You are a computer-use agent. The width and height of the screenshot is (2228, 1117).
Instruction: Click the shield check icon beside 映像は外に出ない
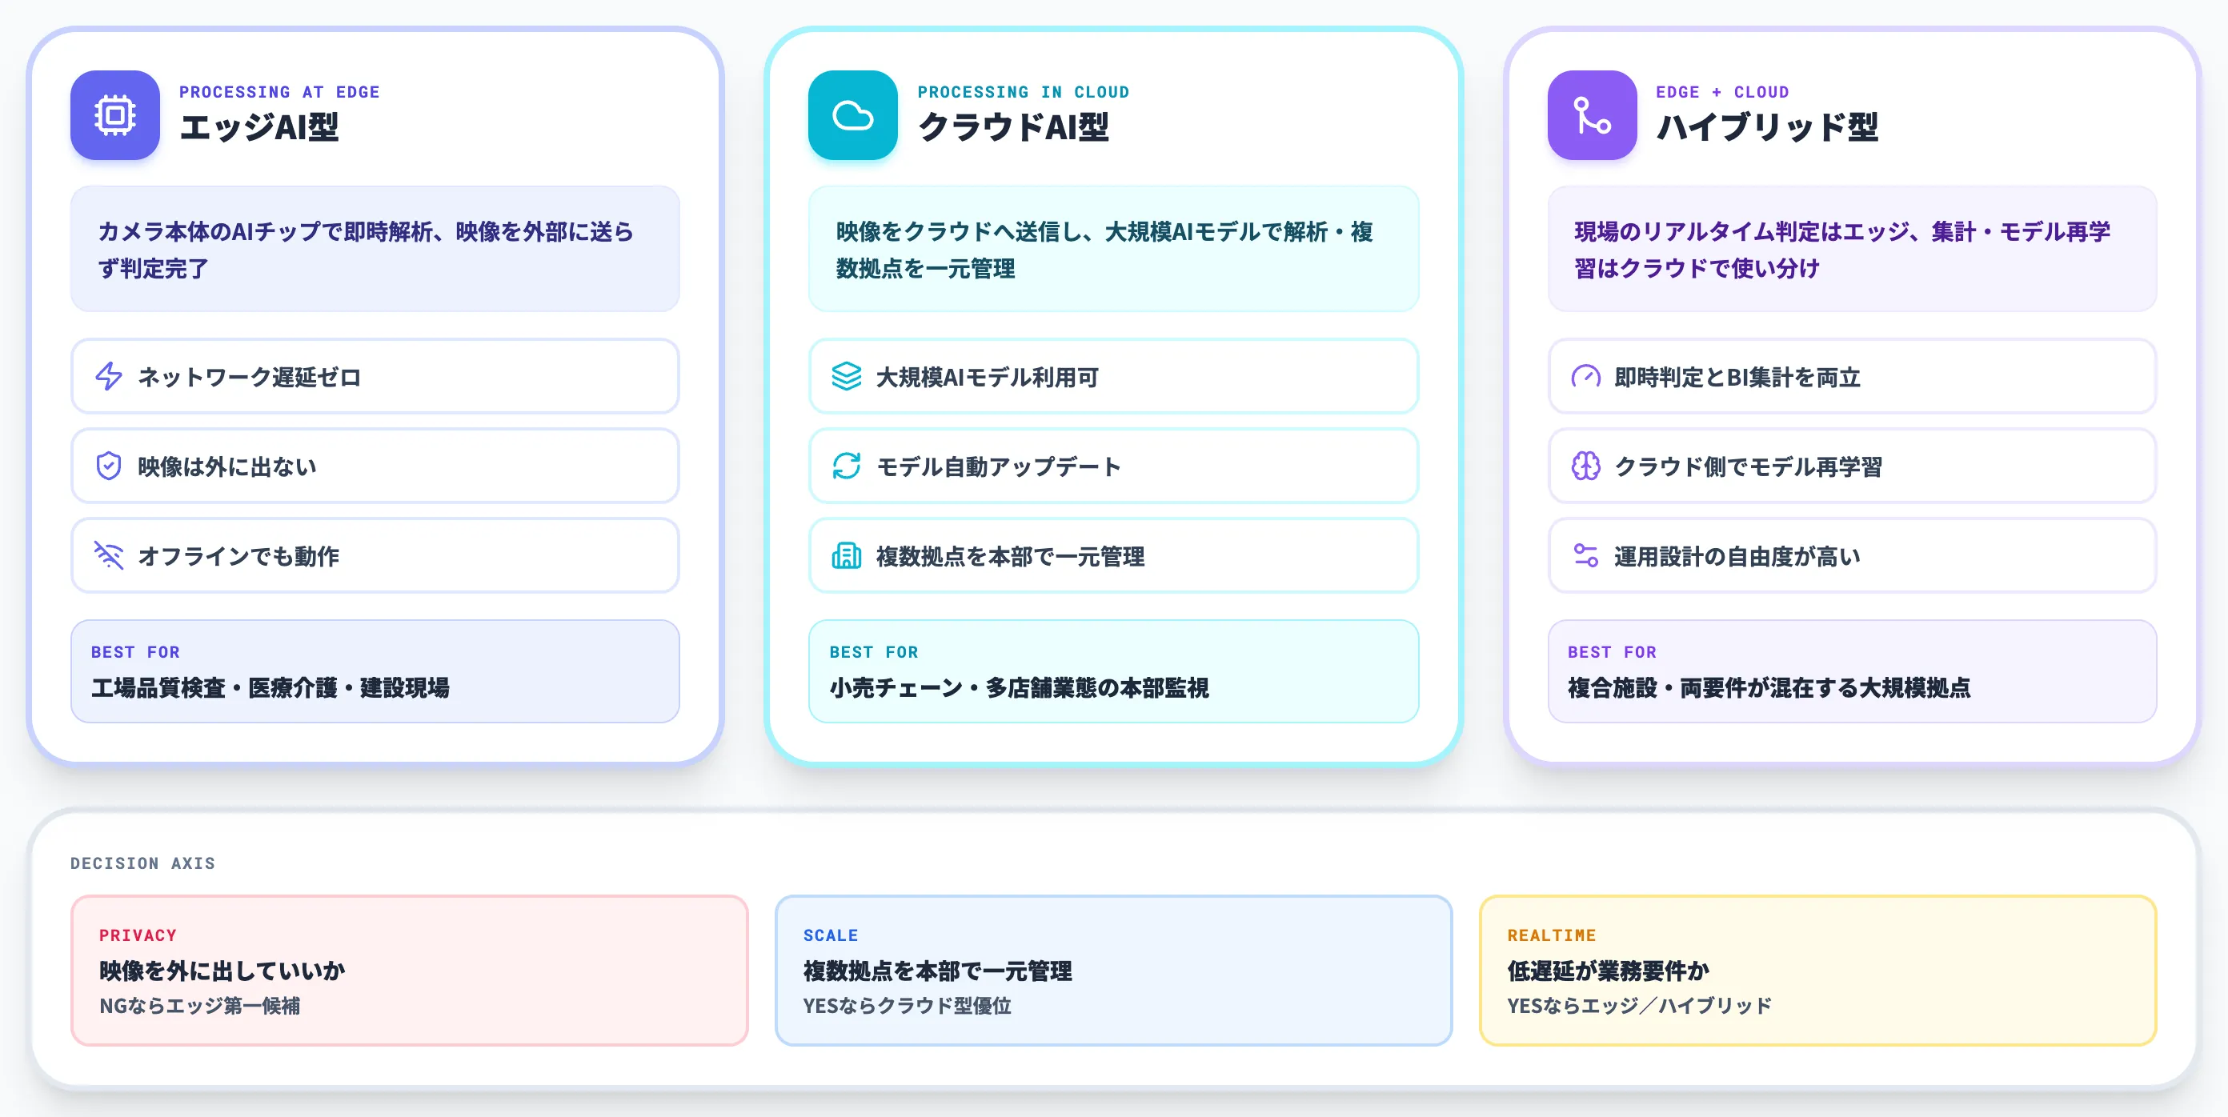(109, 466)
